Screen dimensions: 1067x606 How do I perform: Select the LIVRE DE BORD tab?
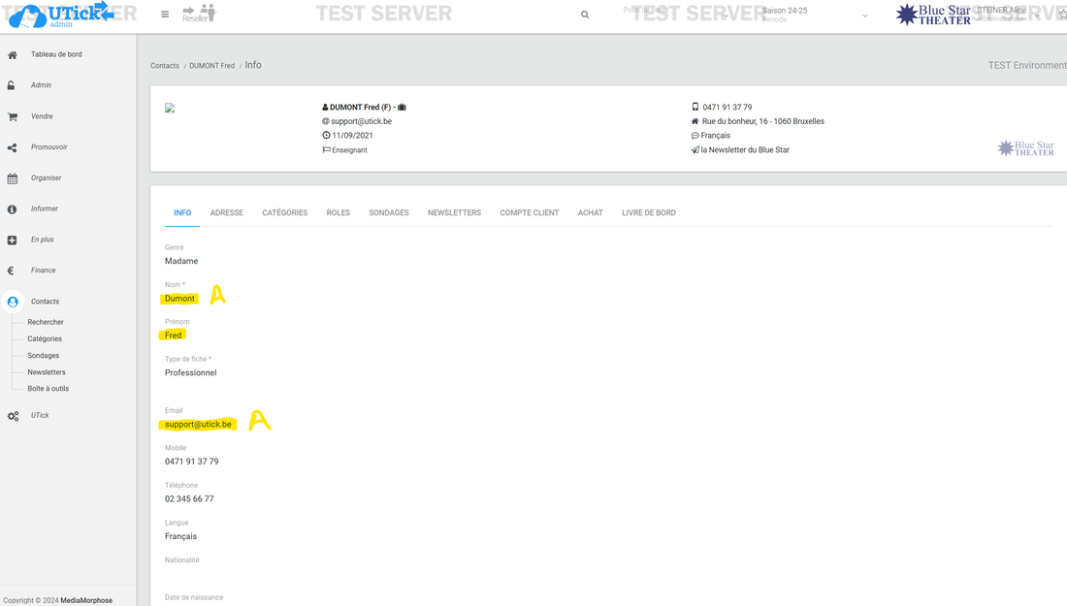[649, 212]
